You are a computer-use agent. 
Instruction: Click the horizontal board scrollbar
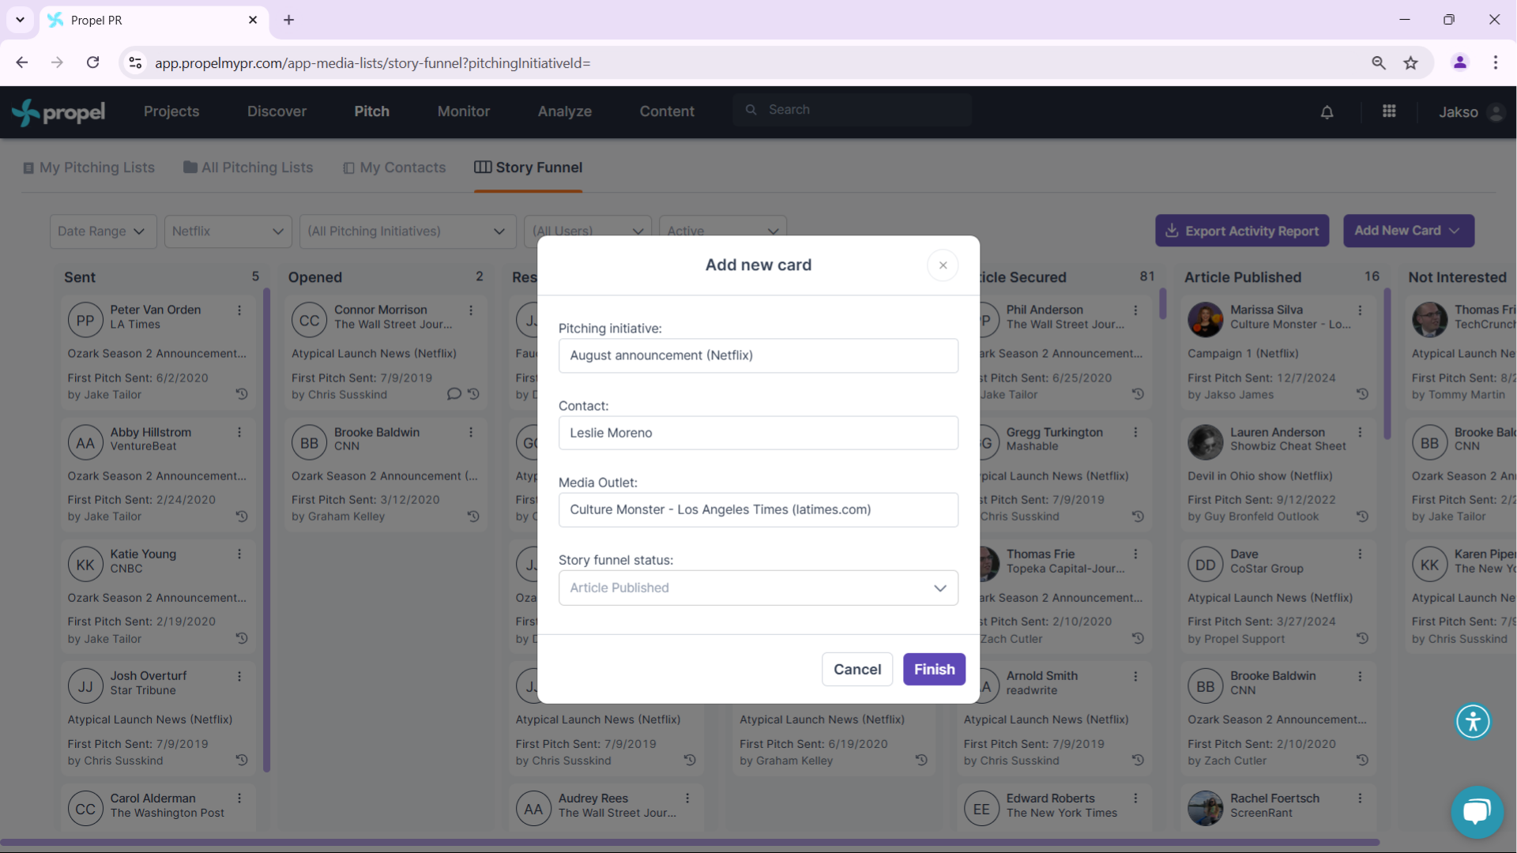tap(690, 843)
